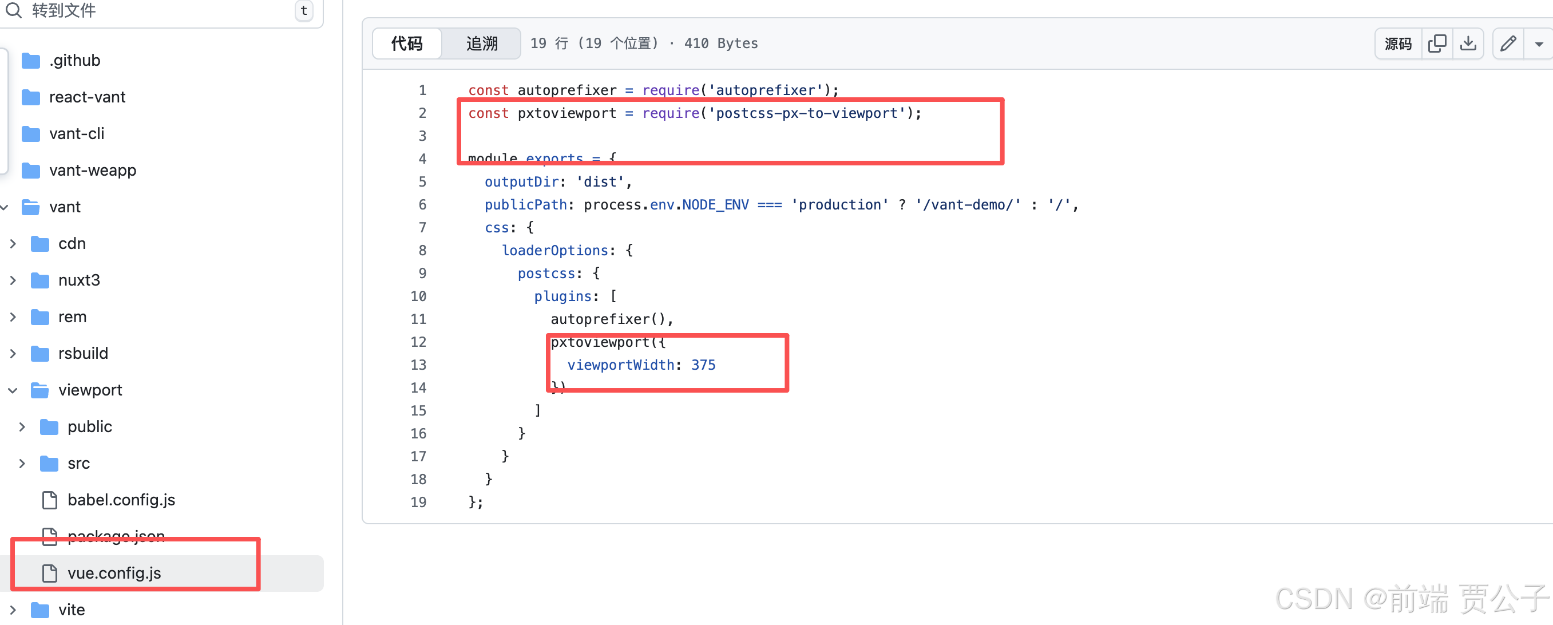
Task: Select babel.config.js file
Action: [121, 500]
